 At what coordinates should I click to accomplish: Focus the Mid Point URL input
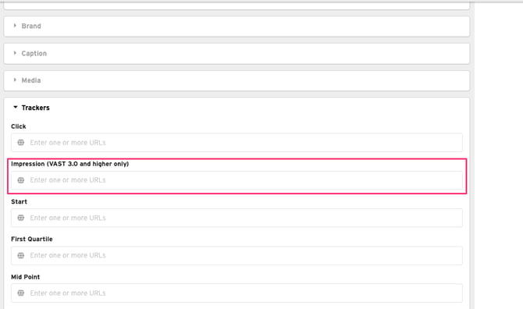(237, 293)
